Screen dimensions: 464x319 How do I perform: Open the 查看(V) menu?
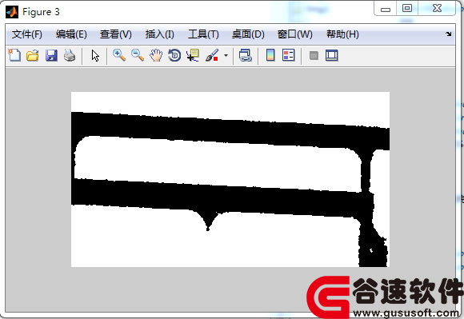pos(116,34)
